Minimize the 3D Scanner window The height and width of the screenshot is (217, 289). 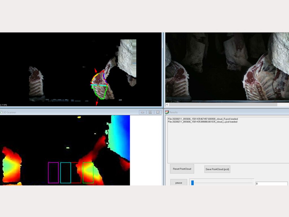coord(143,112)
